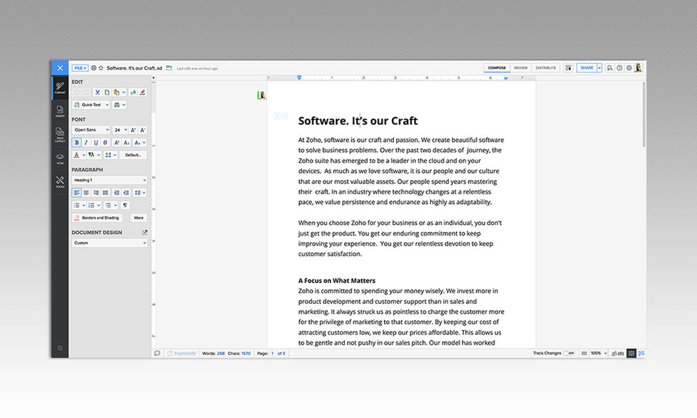Toggle the Track Changes switch
Viewport: 697px width, 418px height.
coord(569,353)
